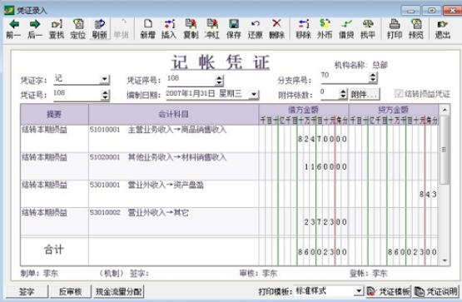Open the 凭证模板 button
Image resolution: width=462 pixels, height=302 pixels.
pos(389,291)
